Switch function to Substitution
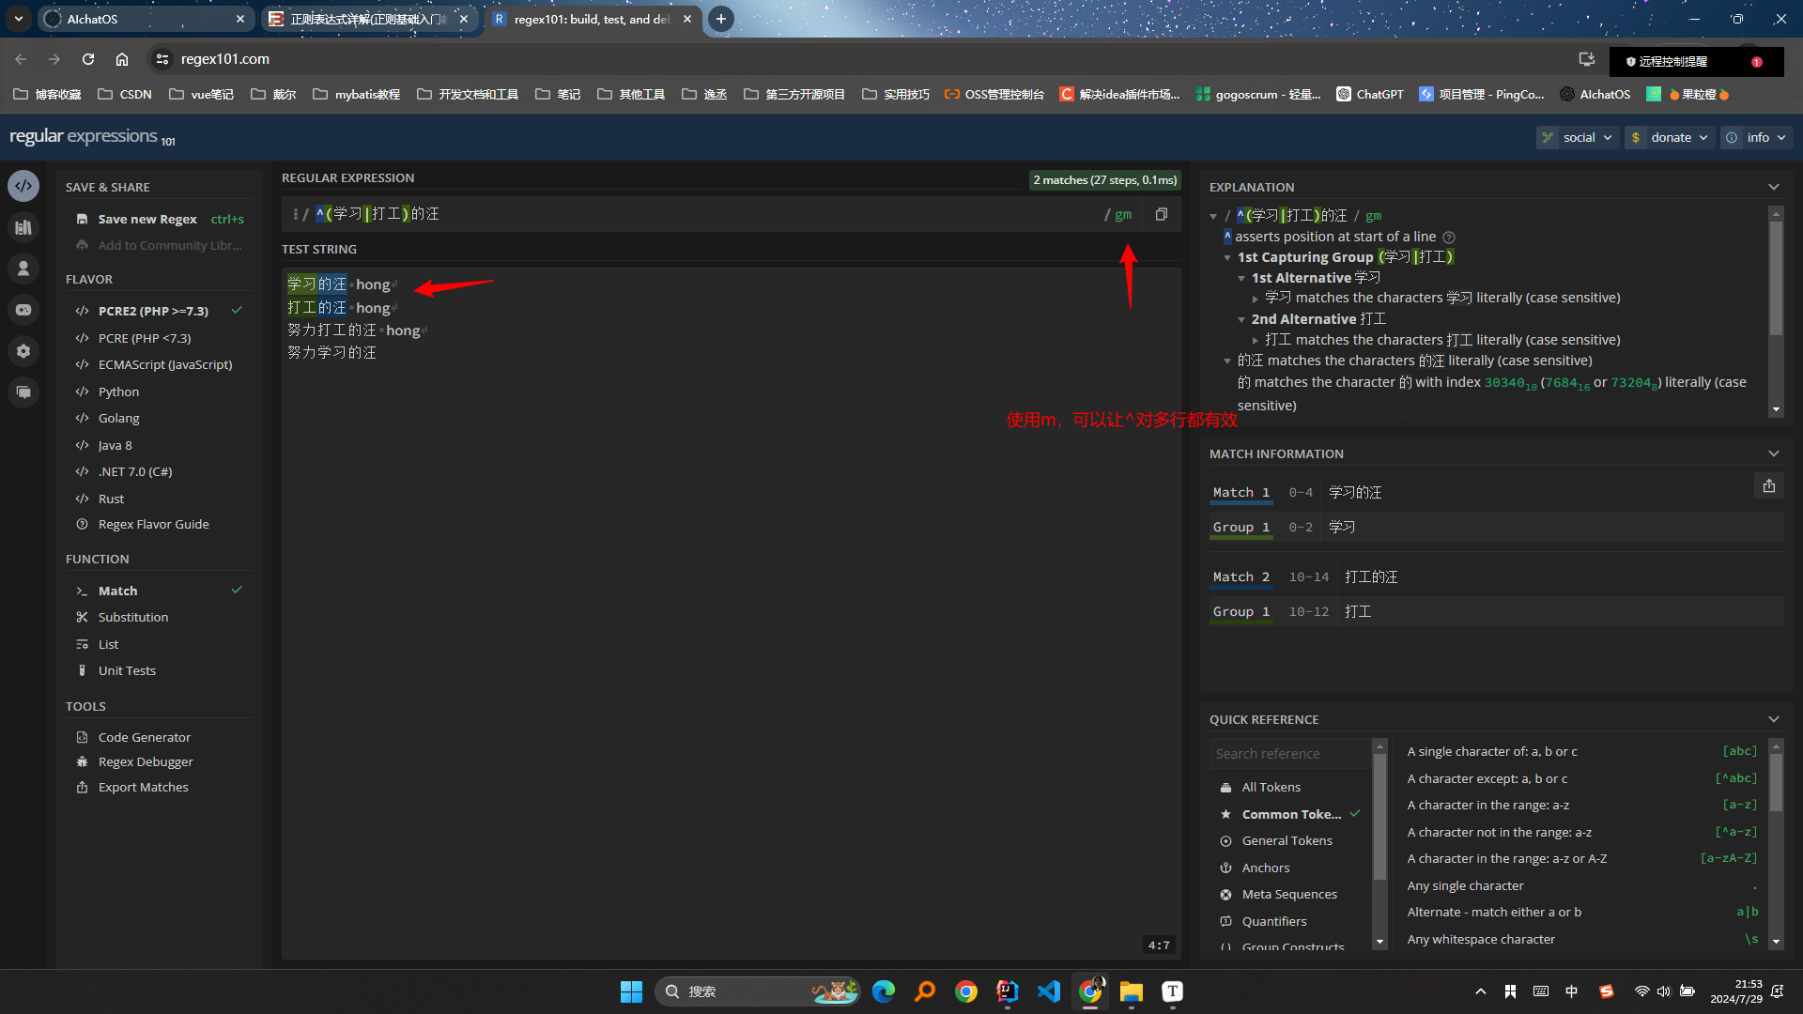Image resolution: width=1803 pixels, height=1014 pixels. [133, 617]
